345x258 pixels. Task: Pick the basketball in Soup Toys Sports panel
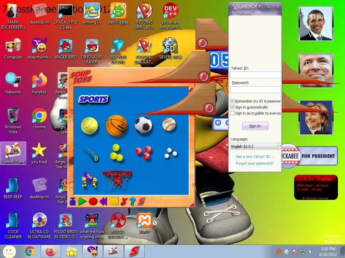click(117, 125)
